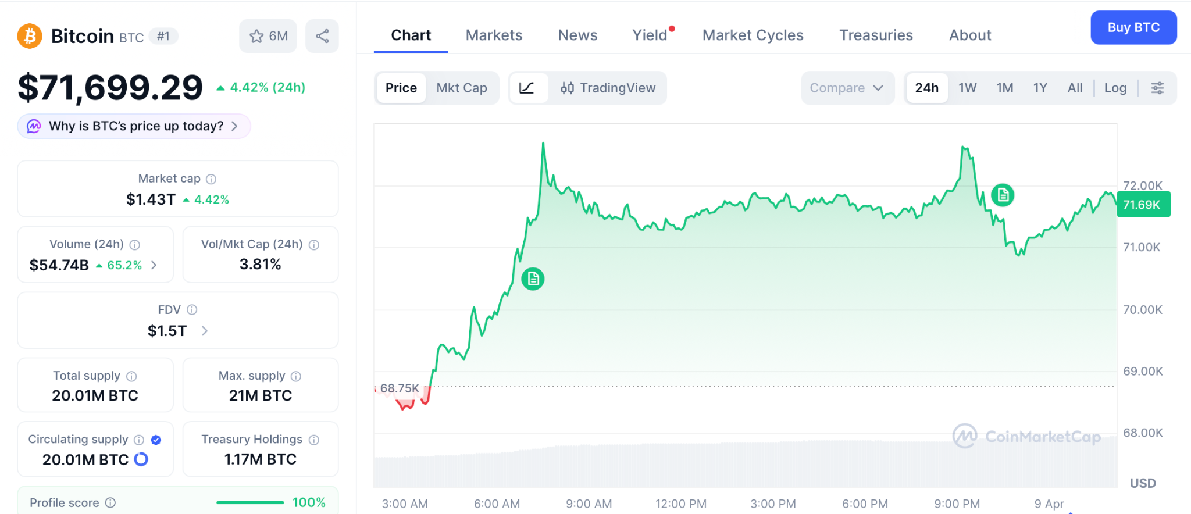Open the Compare dropdown
Screen dimensions: 1191x514
click(x=847, y=88)
